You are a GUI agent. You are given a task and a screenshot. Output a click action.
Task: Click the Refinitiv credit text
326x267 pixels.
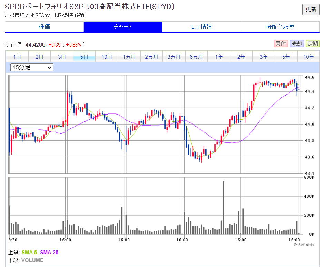coord(304,245)
